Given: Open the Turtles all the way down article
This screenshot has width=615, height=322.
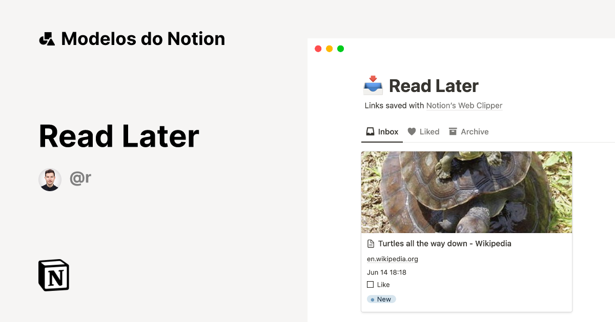Looking at the screenshot, I should tap(445, 243).
